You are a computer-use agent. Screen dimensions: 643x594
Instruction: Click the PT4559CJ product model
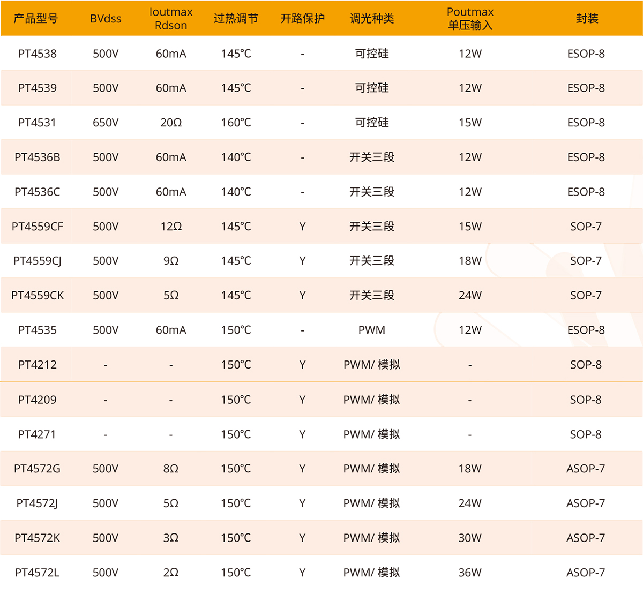click(x=37, y=261)
